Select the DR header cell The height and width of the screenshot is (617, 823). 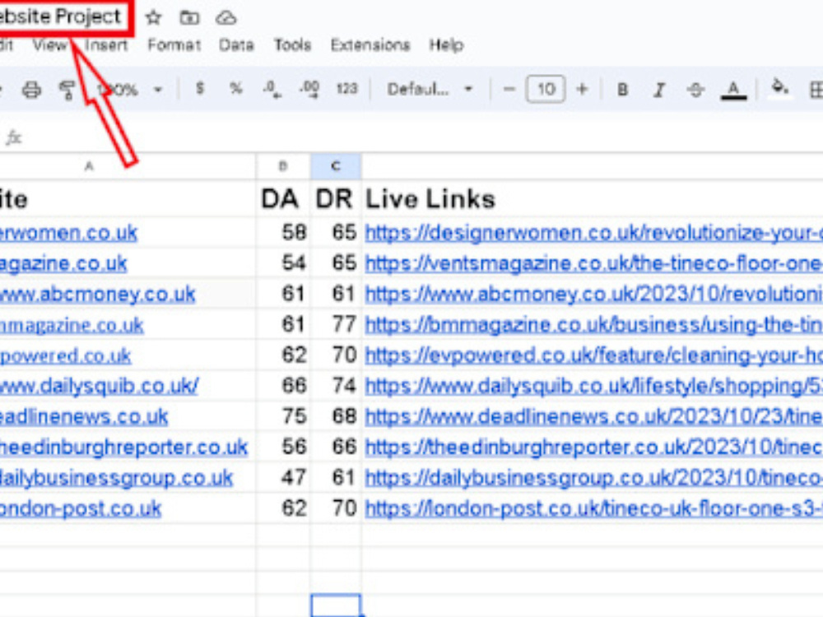(336, 199)
